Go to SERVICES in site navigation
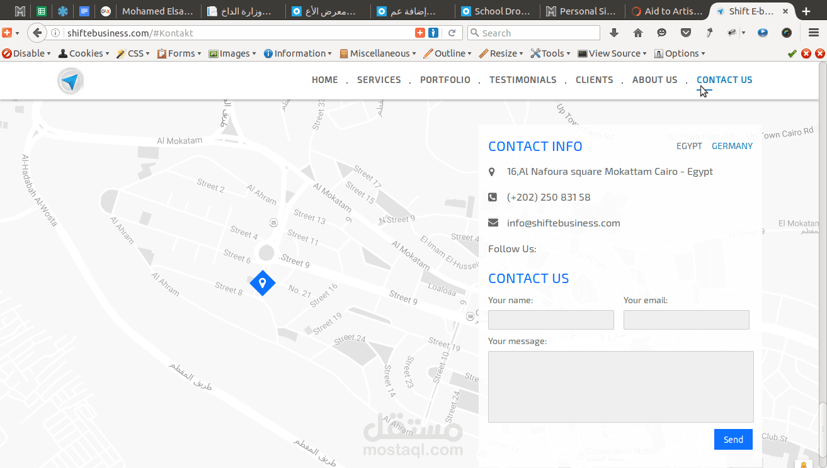This screenshot has width=827, height=468. pyautogui.click(x=379, y=80)
